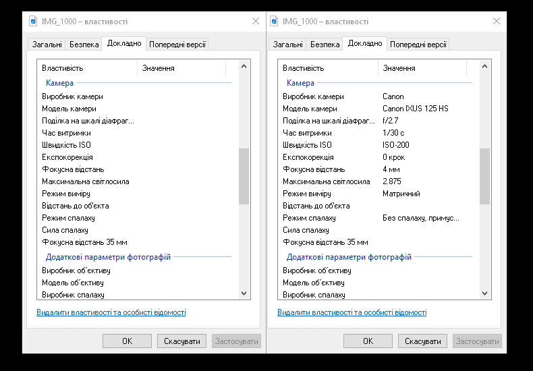Click ISO-200 value in right window
The height and width of the screenshot is (371, 533).
click(x=395, y=145)
